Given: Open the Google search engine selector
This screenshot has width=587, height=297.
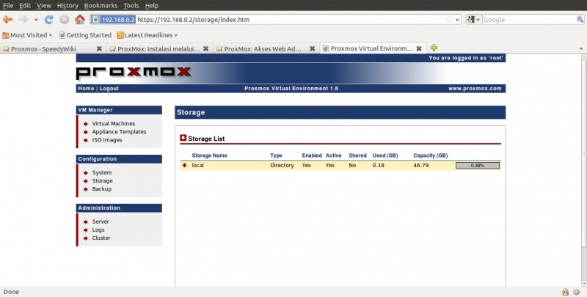Looking at the screenshot, I should (473, 20).
